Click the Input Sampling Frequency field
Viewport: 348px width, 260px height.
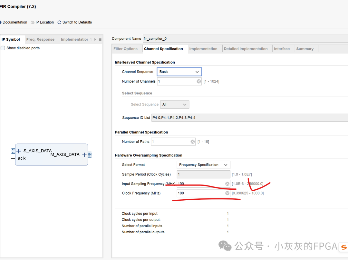203,184
